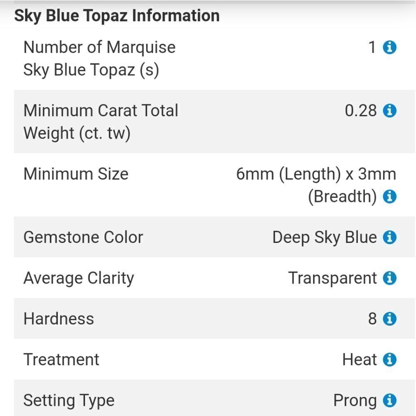Open info icon next to 0.28 carat weight
Screen dimensions: 416x416
(389, 111)
